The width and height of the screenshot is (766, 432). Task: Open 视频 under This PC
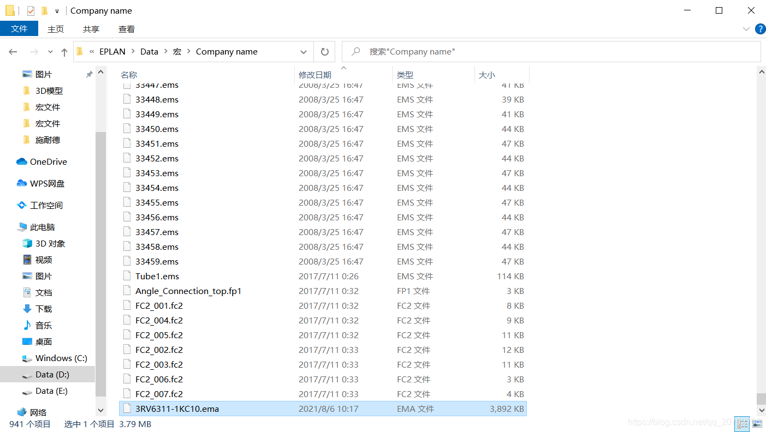(43, 260)
